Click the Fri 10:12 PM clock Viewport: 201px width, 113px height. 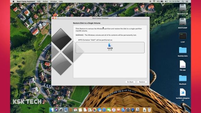[x=174, y=1]
